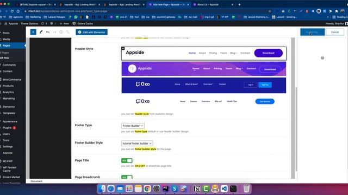
Task: Bookmark this page with the star icon
Action: click(x=270, y=11)
